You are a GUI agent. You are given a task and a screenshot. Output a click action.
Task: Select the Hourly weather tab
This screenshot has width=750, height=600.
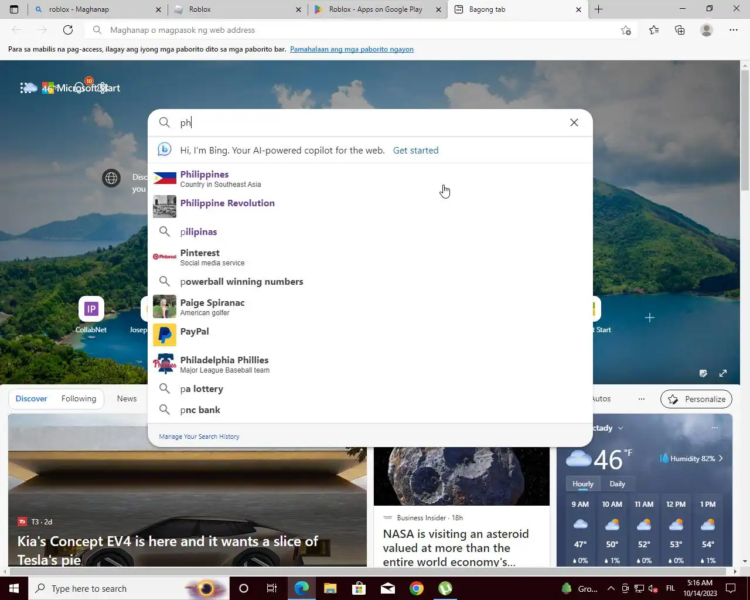(x=583, y=484)
